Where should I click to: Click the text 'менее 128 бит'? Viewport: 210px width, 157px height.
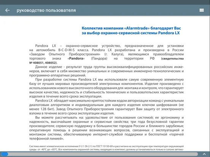coord(41,109)
